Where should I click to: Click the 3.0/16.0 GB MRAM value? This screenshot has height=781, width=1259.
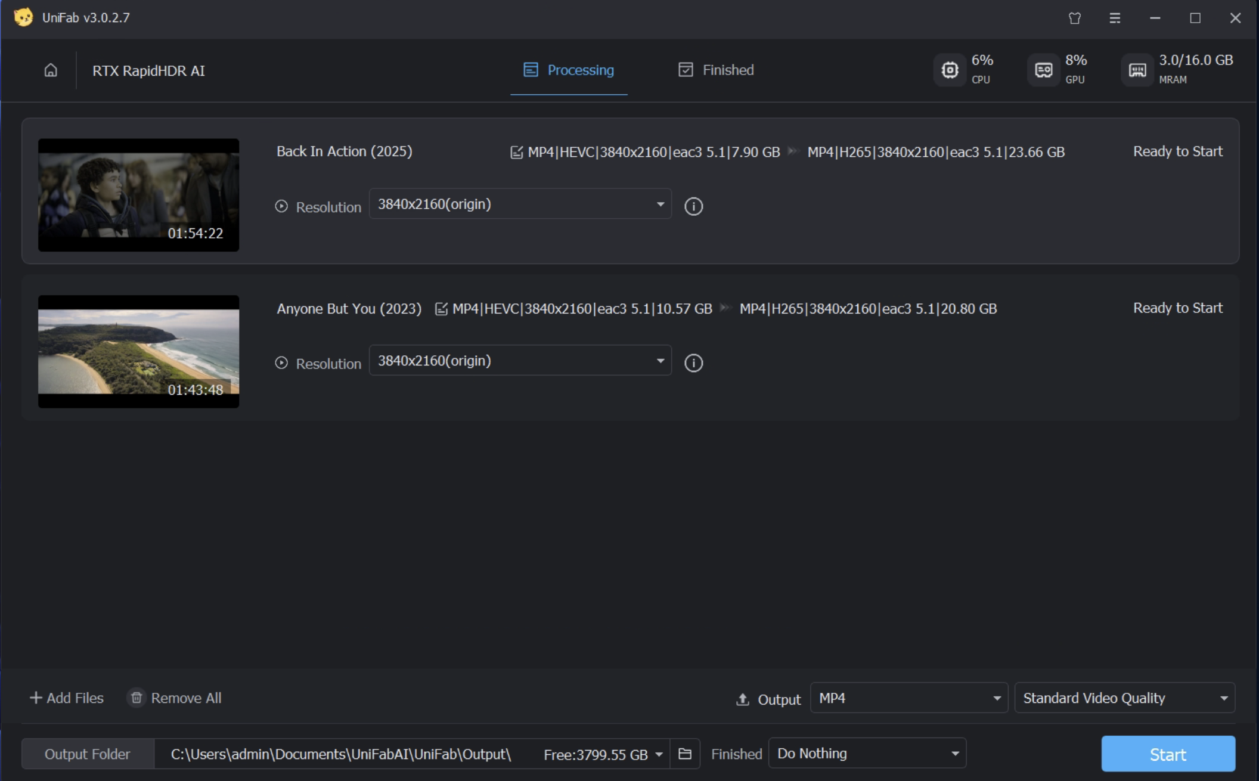(1196, 60)
